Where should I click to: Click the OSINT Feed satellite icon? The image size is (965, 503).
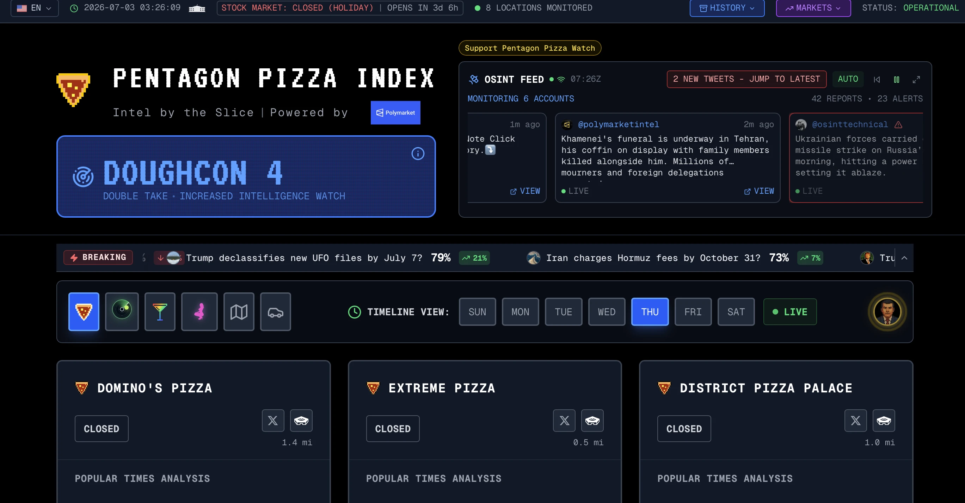[473, 79]
